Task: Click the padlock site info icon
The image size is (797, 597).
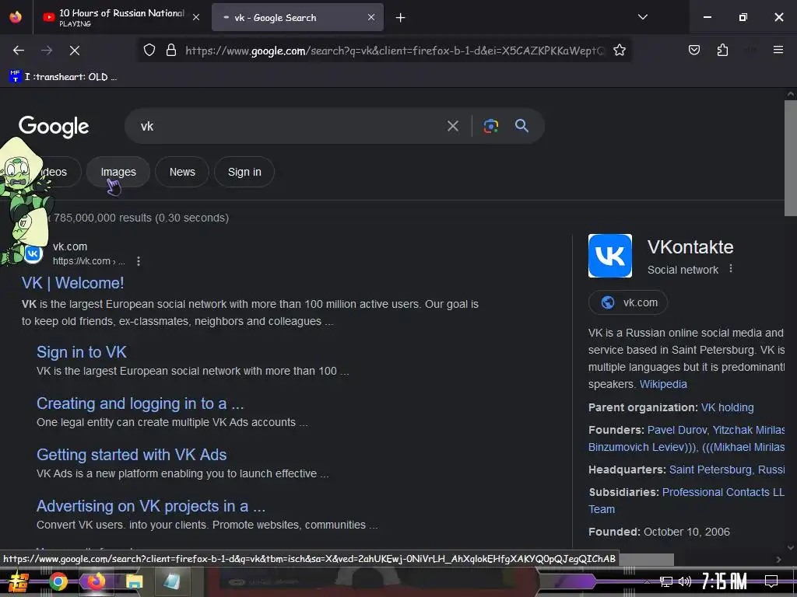Action: pos(171,51)
